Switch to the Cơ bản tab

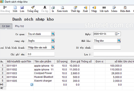pyautogui.click(x=6, y=26)
